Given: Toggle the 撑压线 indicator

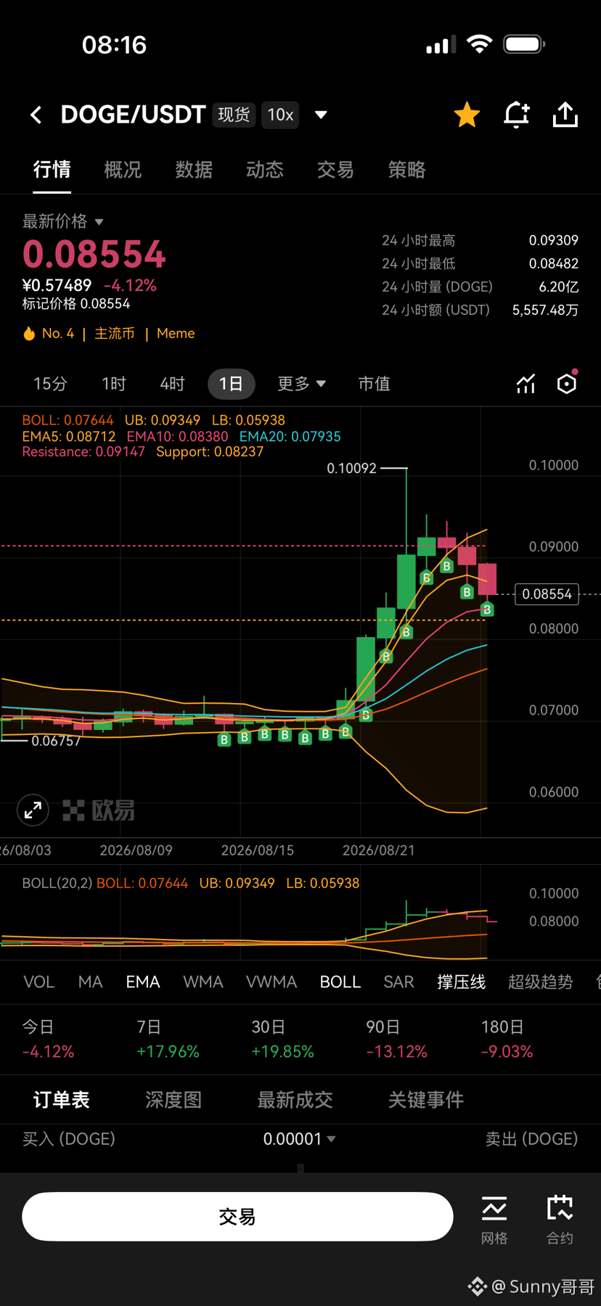Looking at the screenshot, I should point(461,982).
